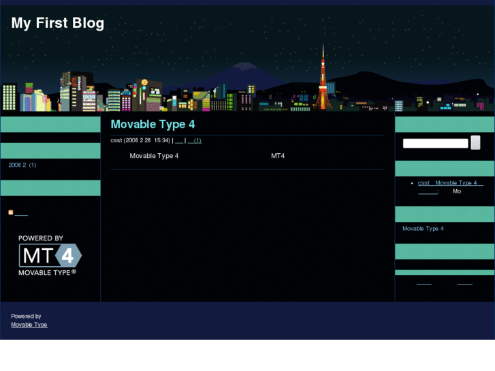This screenshot has height=371, width=495.
Task: Click the Tokyo Tower in banner image
Action: coord(323,78)
